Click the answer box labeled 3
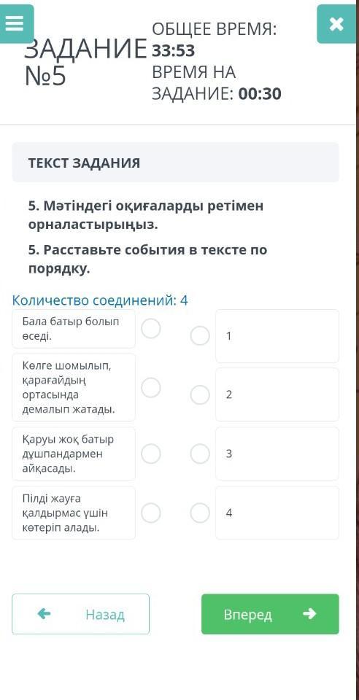The image size is (359, 700). tap(277, 454)
